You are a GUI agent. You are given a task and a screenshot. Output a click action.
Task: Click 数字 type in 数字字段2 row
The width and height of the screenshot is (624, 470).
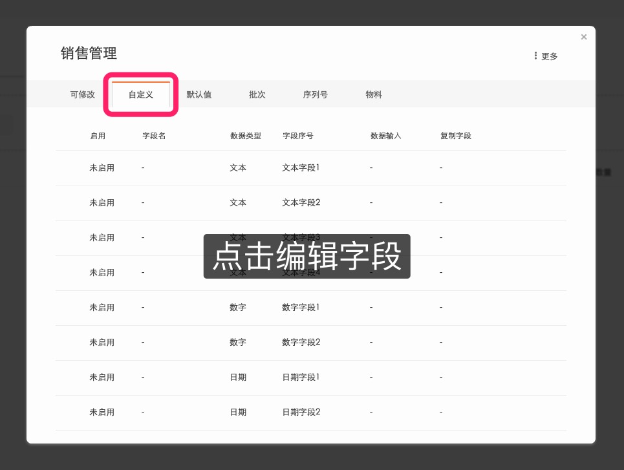(x=238, y=343)
